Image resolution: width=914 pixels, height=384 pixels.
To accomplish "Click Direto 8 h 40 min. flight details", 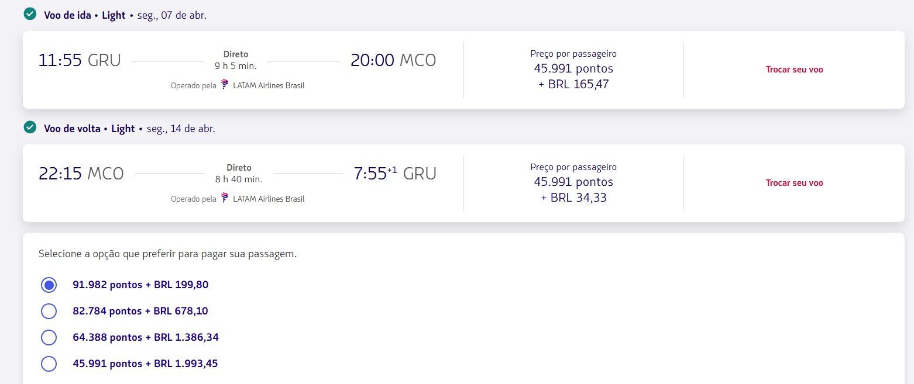I will [x=239, y=174].
